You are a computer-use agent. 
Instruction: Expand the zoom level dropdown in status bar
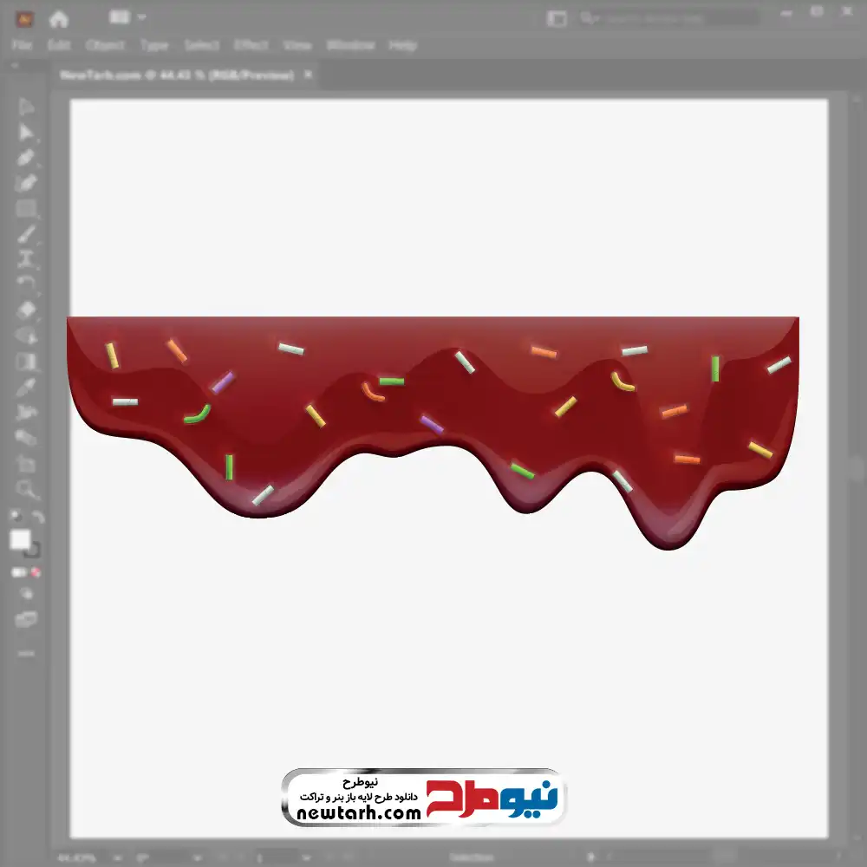tap(116, 858)
